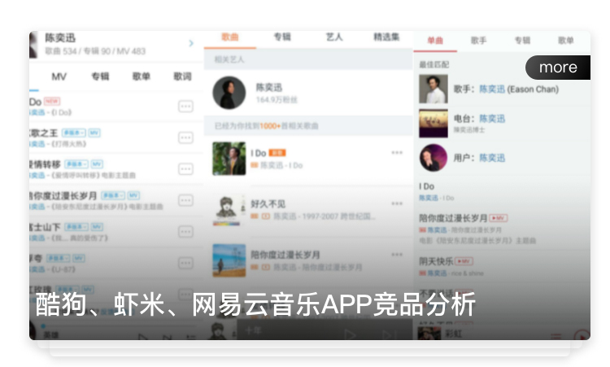610x367 pixels.
Task: Click the round user avatar beside 用户: 陈奕迅
Action: tap(434, 158)
